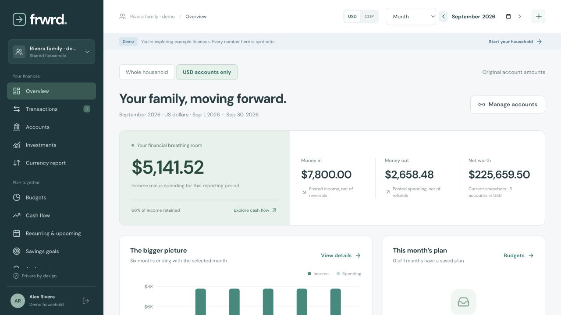
Task: Expand the Rivera family household switcher chevron
Action: pyautogui.click(x=87, y=52)
